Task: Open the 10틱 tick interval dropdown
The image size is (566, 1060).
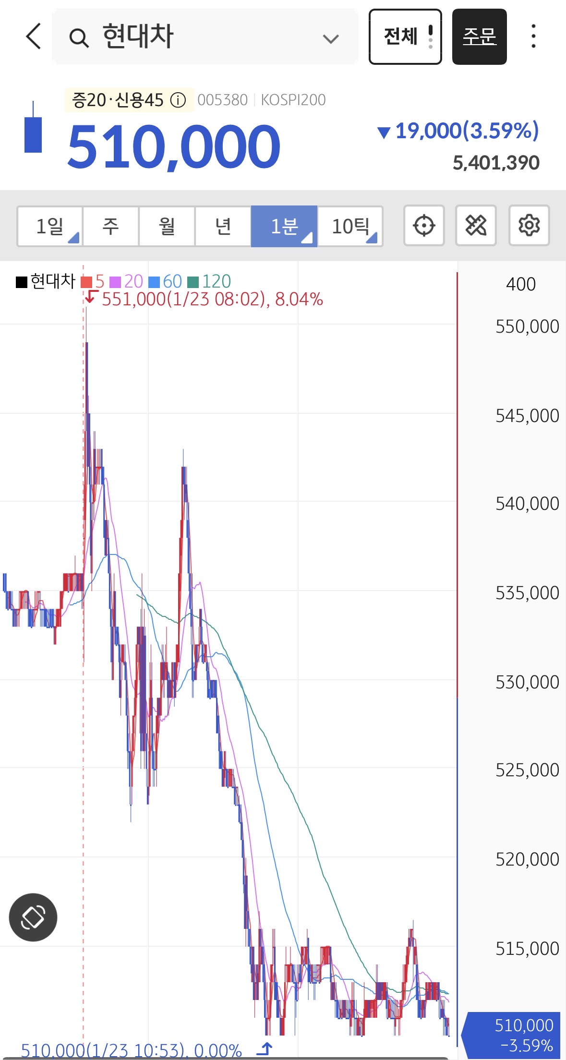Action: [x=350, y=226]
